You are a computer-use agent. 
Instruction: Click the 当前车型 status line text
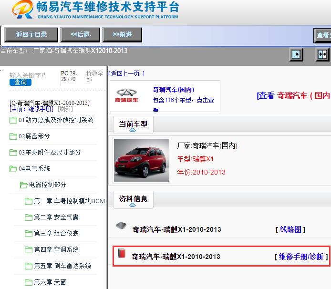pyautogui.click(x=64, y=51)
